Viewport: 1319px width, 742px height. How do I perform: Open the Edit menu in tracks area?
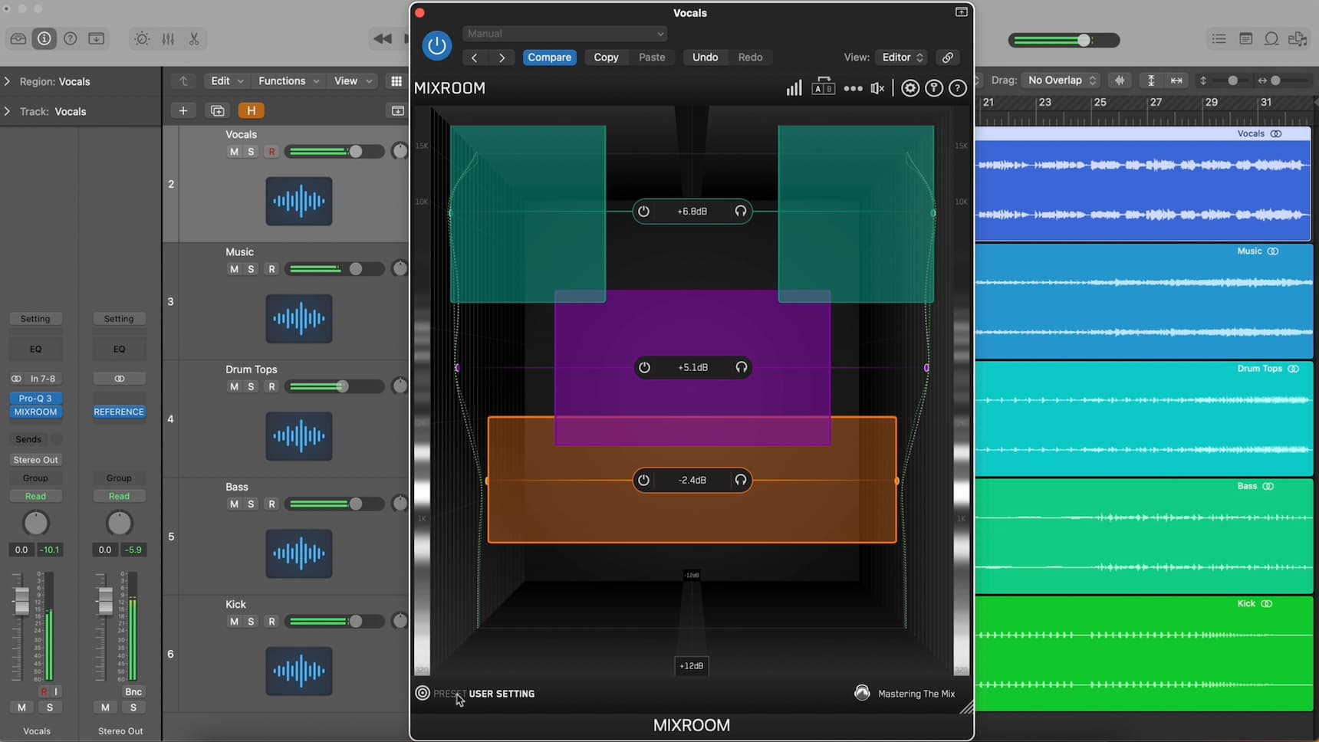[227, 81]
